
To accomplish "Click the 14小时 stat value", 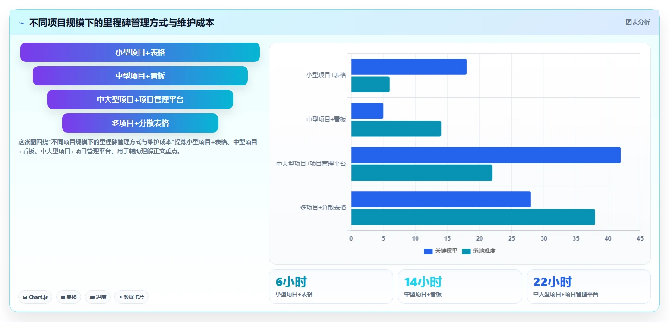I will click(x=423, y=282).
